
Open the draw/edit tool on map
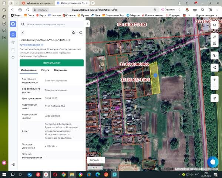[x=214, y=43]
